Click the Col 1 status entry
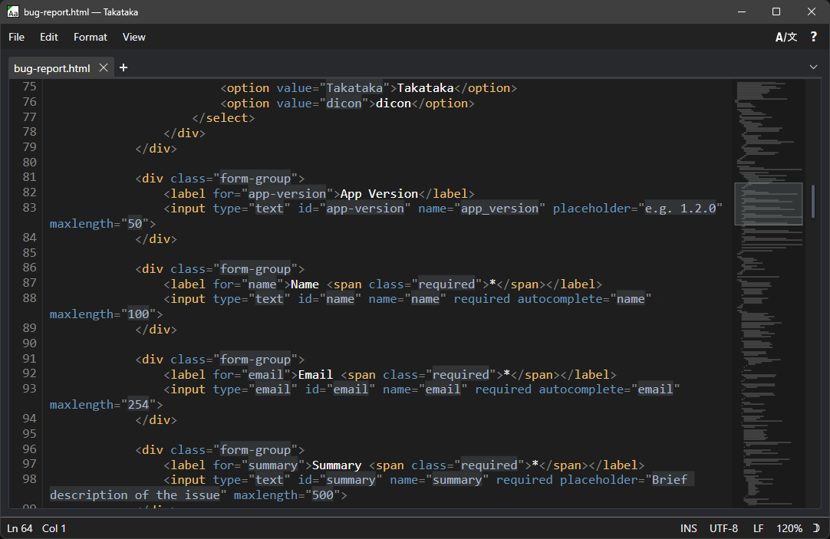 click(54, 528)
